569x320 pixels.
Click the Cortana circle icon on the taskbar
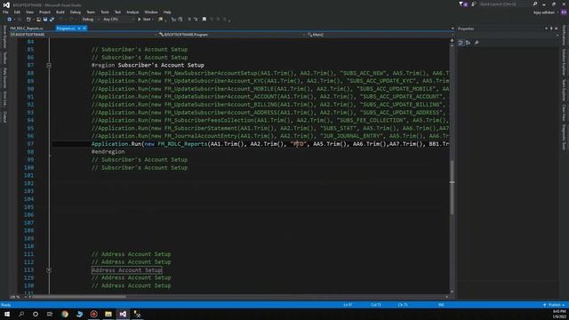36,314
